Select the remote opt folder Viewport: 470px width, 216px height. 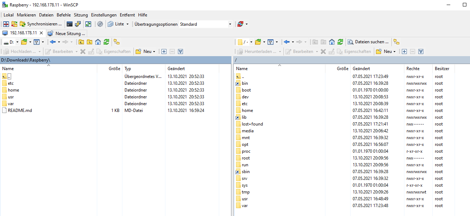pos(245,144)
